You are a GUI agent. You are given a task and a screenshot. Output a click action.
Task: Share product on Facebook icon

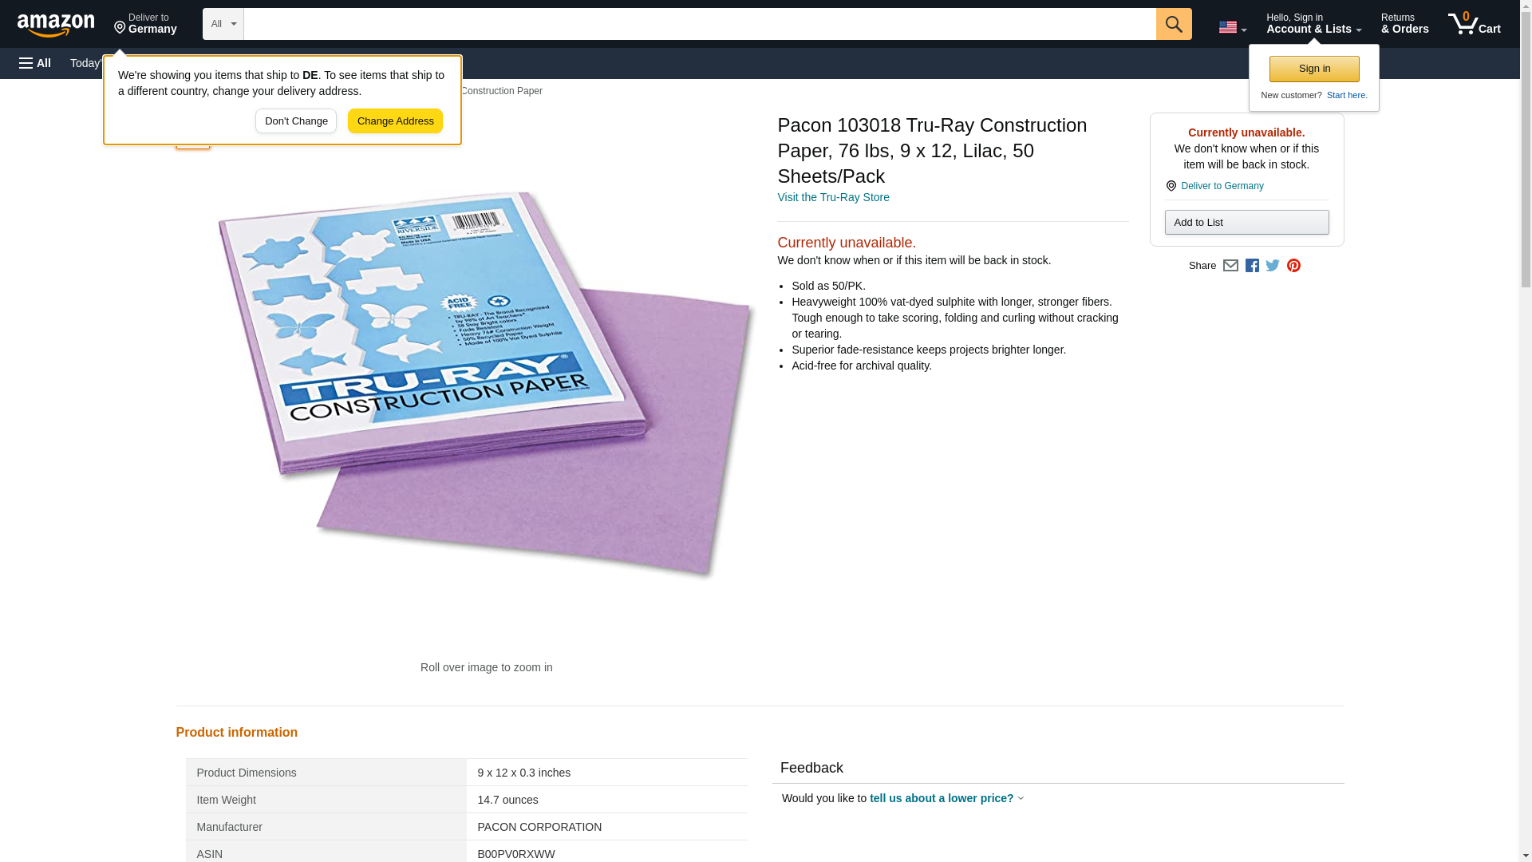pyautogui.click(x=1252, y=266)
